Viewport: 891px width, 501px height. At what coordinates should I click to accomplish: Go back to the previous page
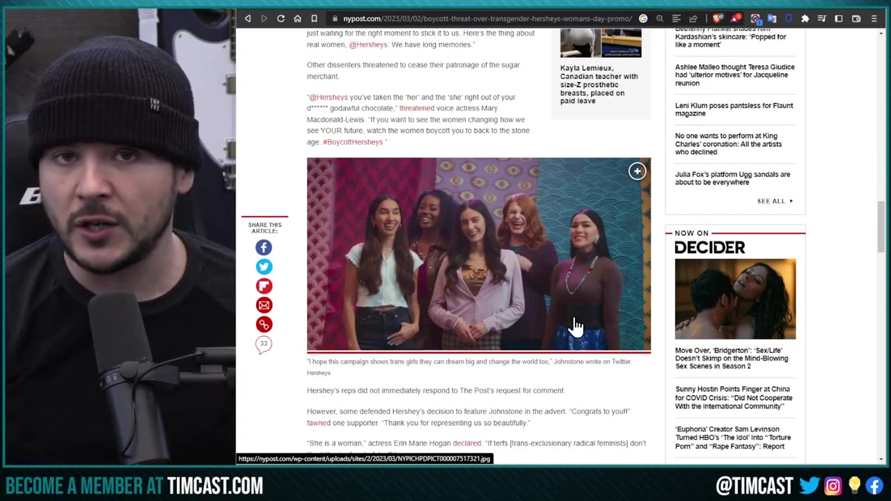(247, 19)
